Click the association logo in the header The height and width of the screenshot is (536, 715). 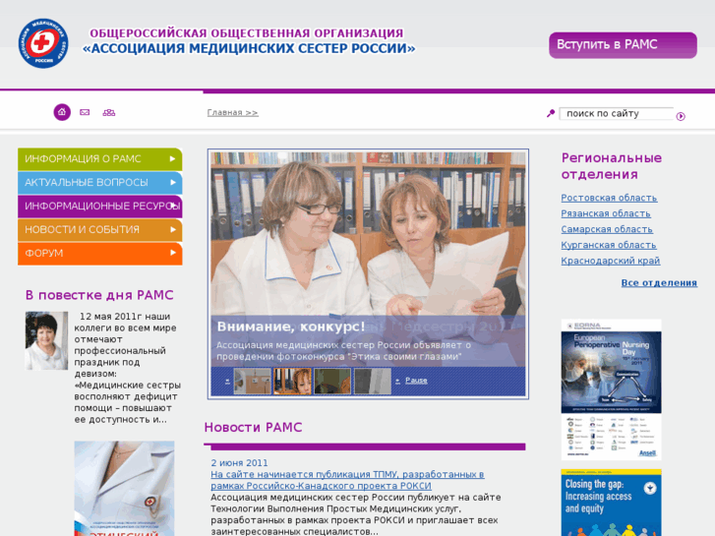[43, 44]
